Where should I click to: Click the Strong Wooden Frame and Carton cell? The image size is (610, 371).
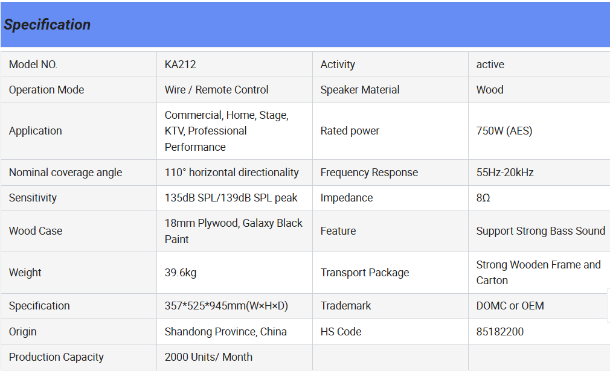click(x=538, y=272)
